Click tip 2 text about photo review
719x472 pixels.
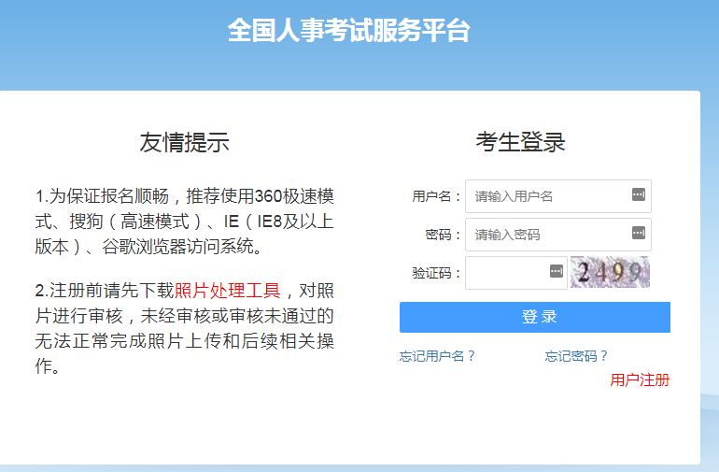[x=185, y=328]
